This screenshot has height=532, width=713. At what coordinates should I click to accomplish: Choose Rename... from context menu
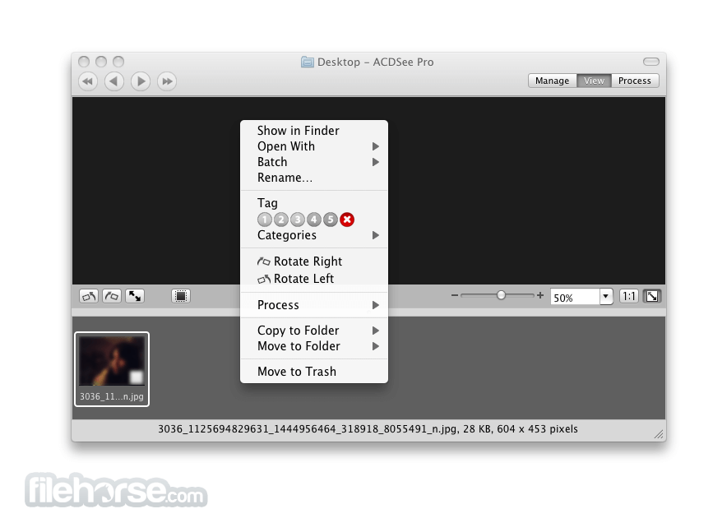[x=314, y=178]
